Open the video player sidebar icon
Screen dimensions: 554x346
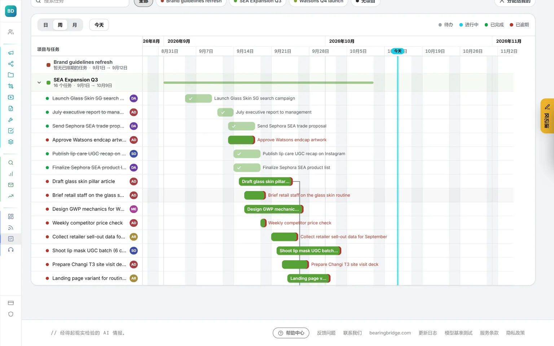(x=11, y=97)
